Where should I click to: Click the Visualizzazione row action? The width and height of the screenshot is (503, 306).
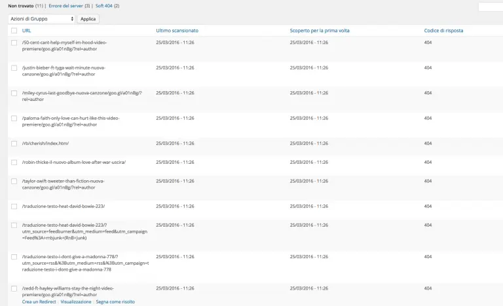coord(76,302)
